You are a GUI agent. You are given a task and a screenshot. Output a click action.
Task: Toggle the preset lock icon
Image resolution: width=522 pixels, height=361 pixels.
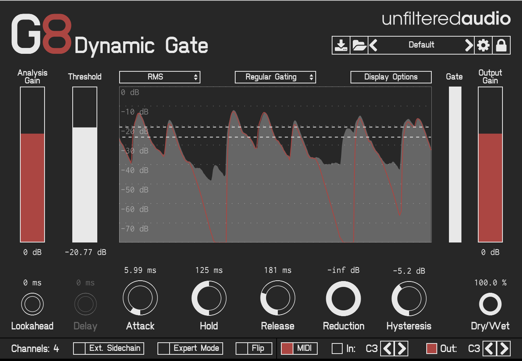pyautogui.click(x=501, y=45)
